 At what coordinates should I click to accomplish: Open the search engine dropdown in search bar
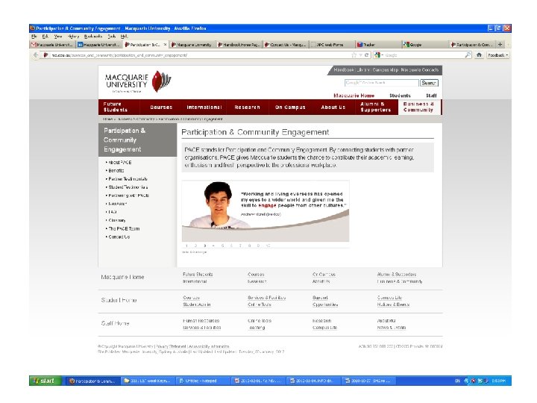(x=379, y=54)
